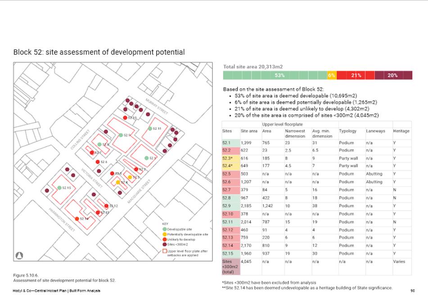Select the 52.14 site cell in the table
Viewport: 428px width, 302px height.
point(231,245)
